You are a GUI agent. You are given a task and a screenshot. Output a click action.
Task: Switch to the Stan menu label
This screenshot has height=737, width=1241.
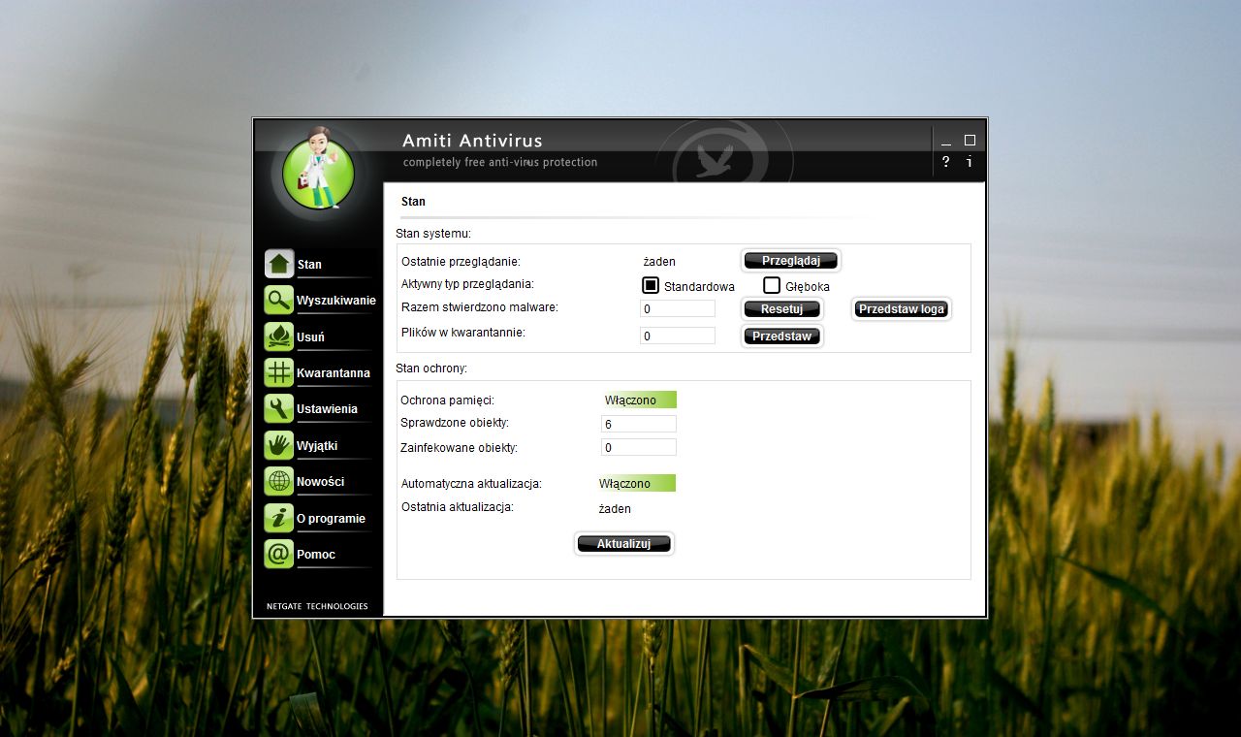point(309,265)
